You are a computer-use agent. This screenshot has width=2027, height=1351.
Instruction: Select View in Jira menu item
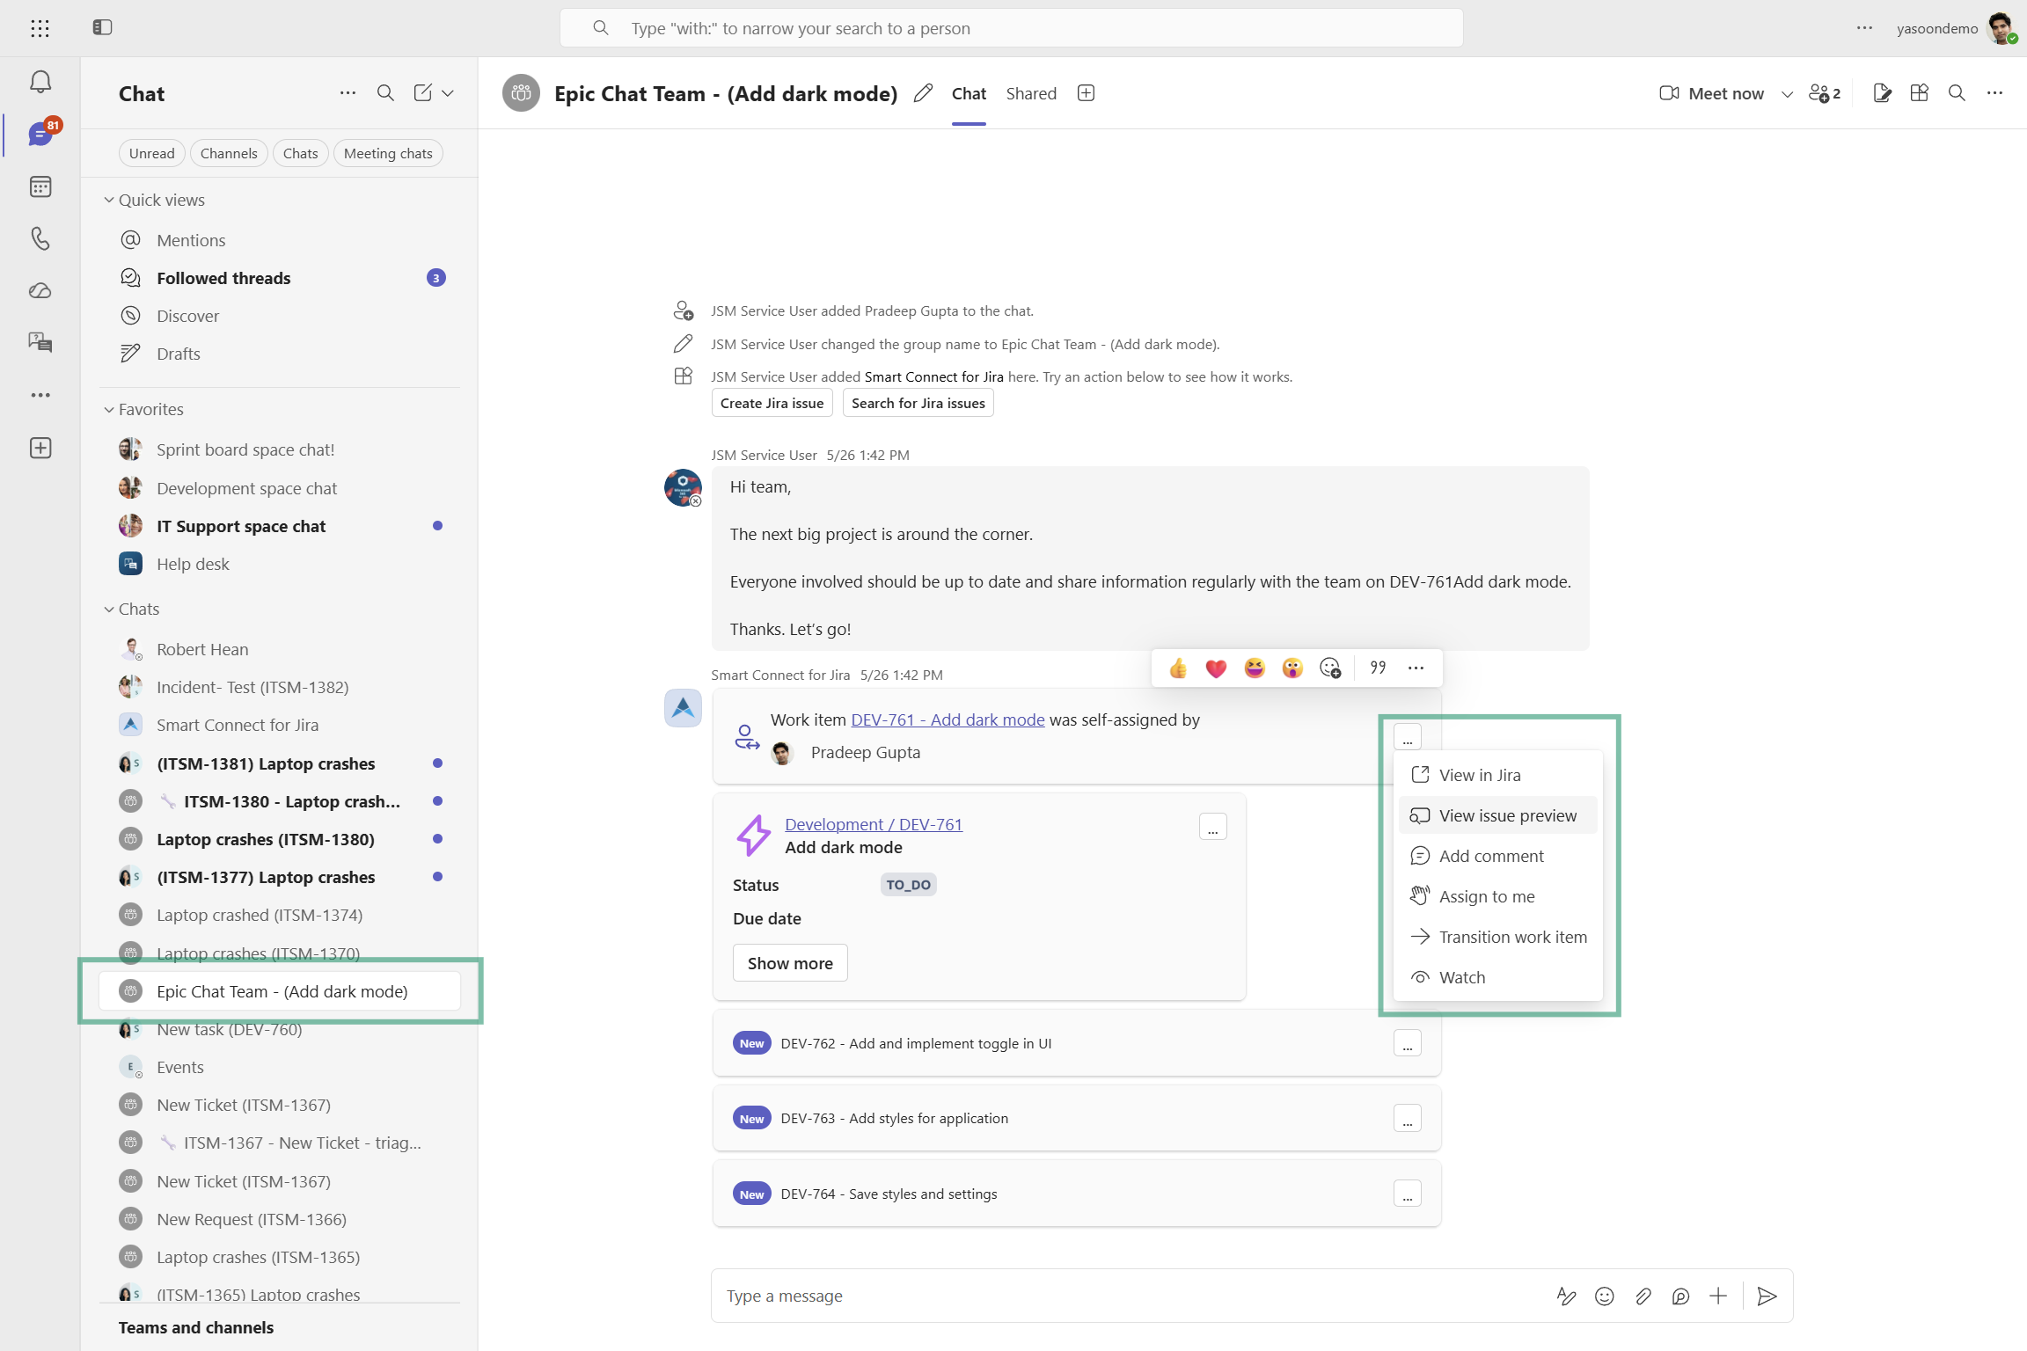pos(1497,775)
